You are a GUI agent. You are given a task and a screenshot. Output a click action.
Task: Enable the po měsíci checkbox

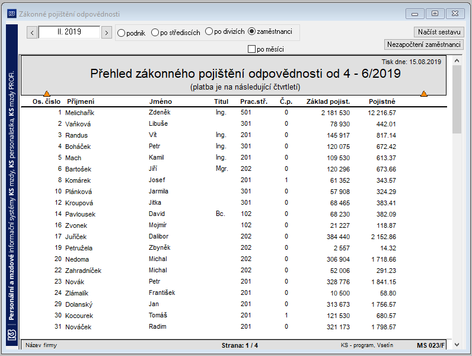click(x=251, y=49)
